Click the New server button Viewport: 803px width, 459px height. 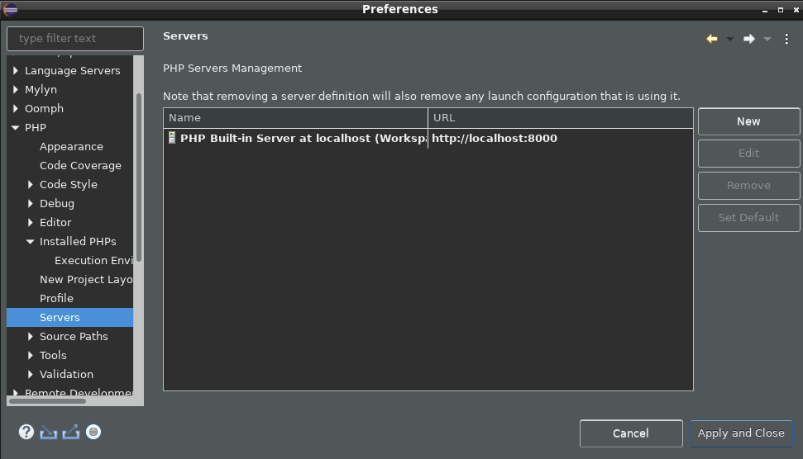point(748,121)
